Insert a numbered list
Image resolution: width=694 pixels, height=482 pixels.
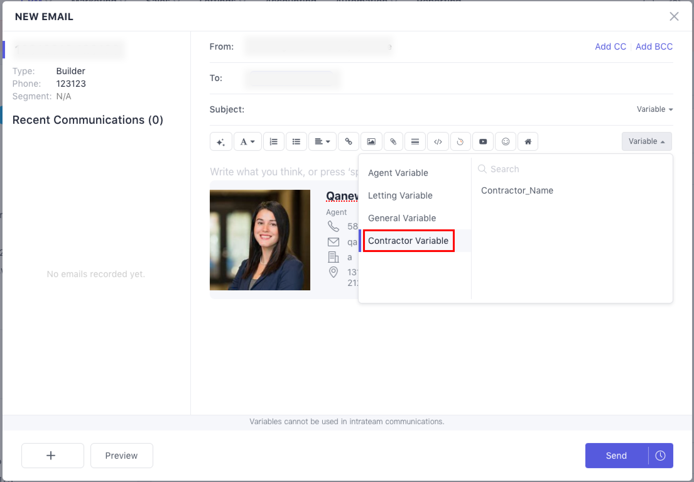(x=274, y=142)
